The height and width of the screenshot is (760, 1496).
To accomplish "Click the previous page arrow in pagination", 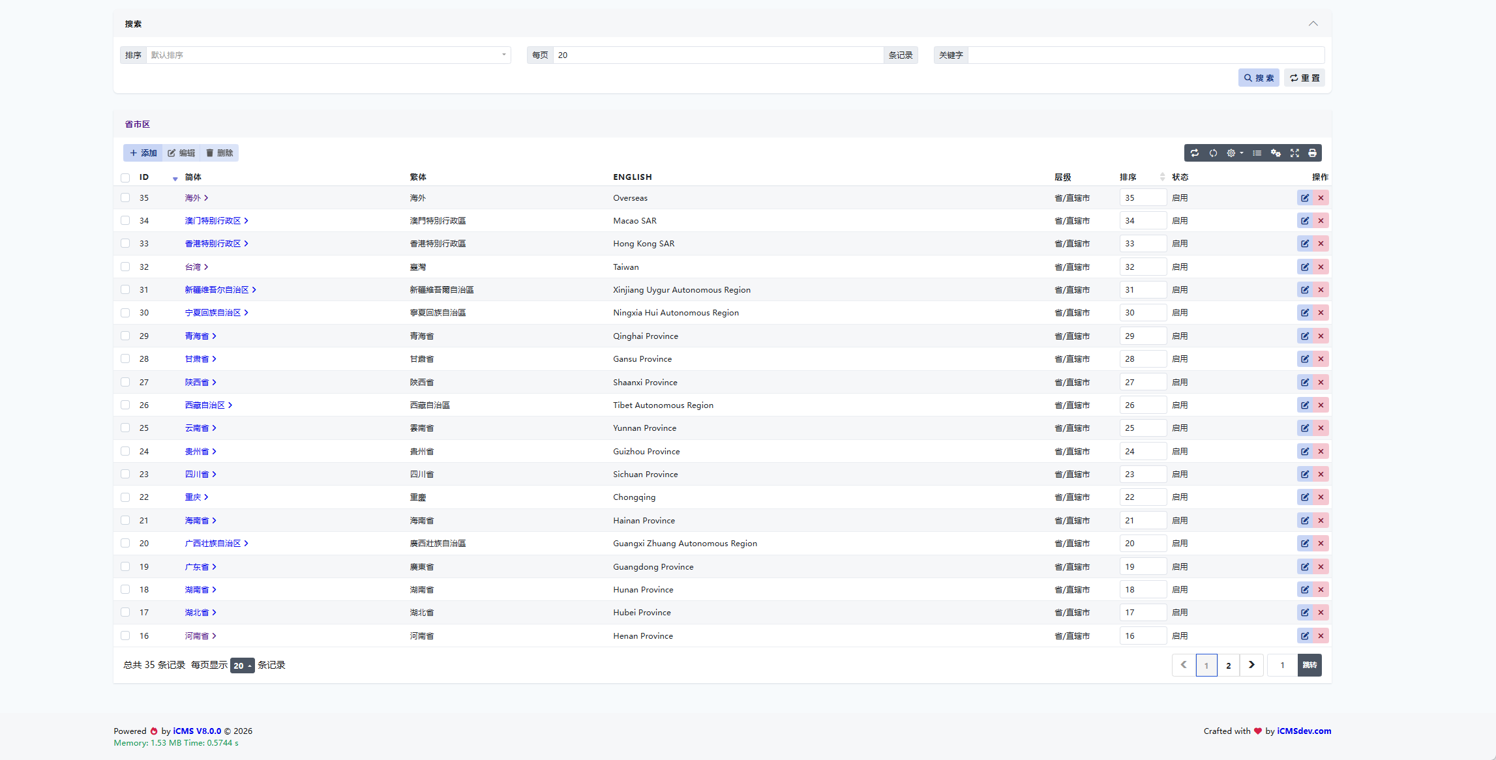I will [x=1184, y=665].
